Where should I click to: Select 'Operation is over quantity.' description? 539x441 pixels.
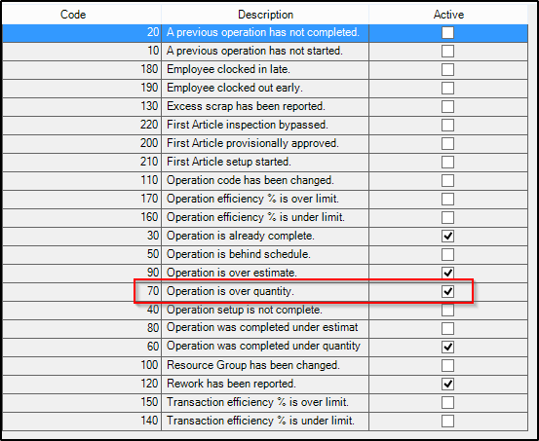click(231, 291)
